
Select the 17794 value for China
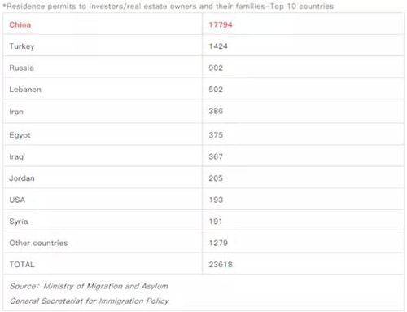(x=221, y=24)
